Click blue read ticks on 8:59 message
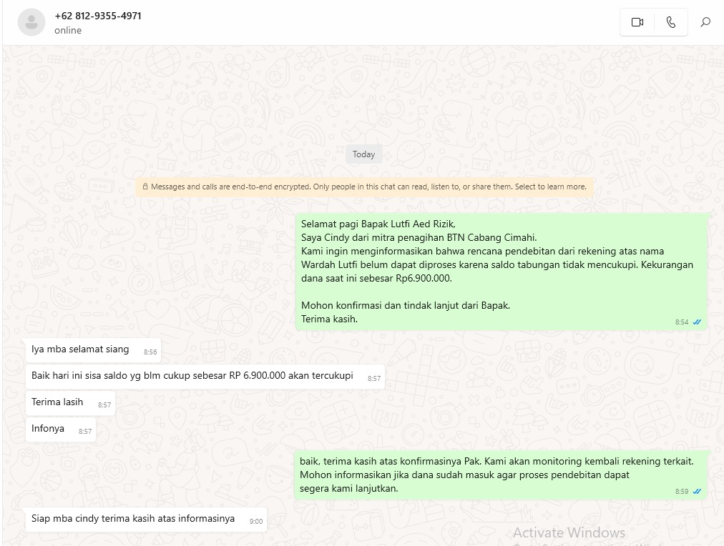724x546 pixels. (x=697, y=492)
